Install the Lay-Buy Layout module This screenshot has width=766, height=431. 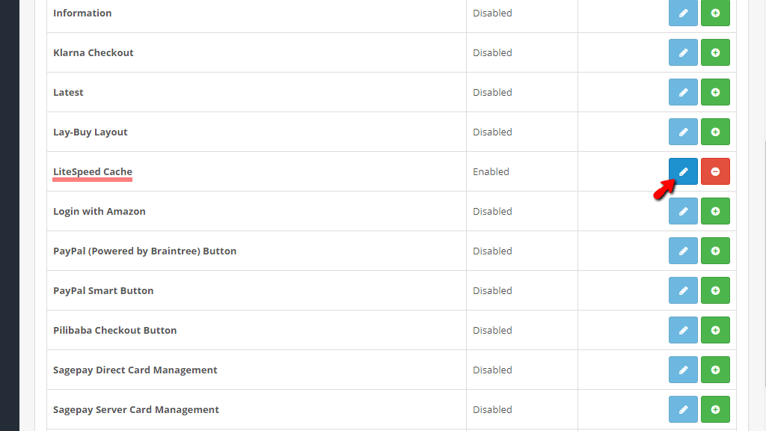coord(715,132)
